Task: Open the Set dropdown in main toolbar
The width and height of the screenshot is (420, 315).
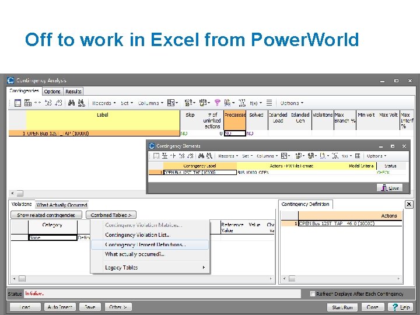Action: tap(127, 103)
